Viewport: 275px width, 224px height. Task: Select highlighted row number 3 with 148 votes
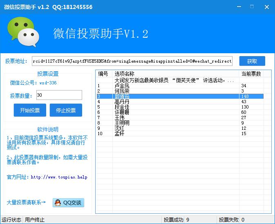[x=122, y=96]
